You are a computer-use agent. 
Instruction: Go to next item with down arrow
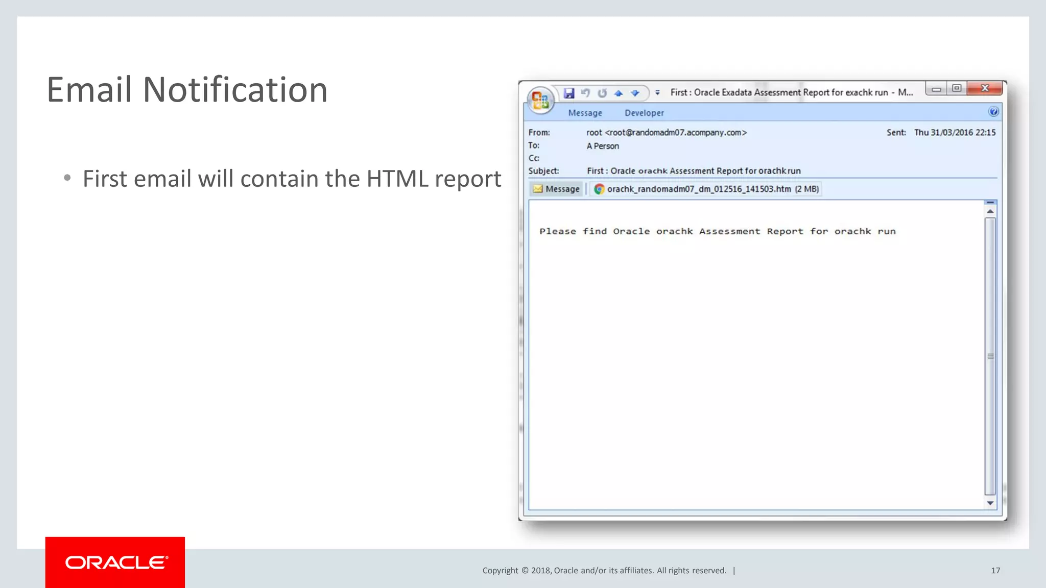click(635, 93)
